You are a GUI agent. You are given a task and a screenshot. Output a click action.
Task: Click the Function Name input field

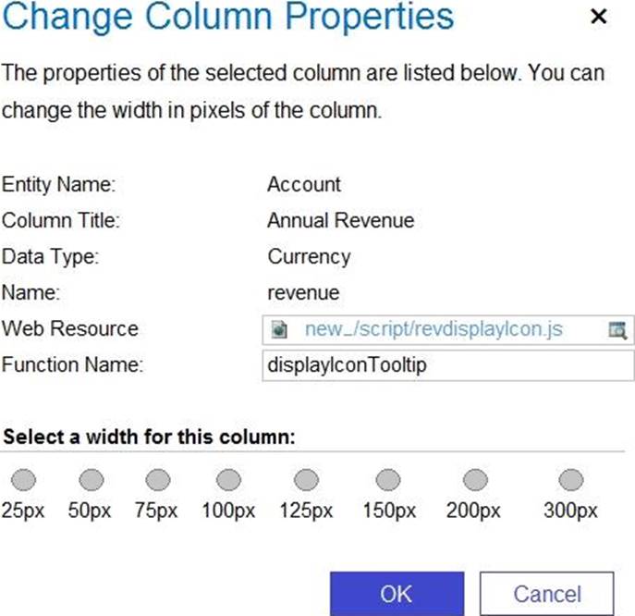(x=448, y=365)
